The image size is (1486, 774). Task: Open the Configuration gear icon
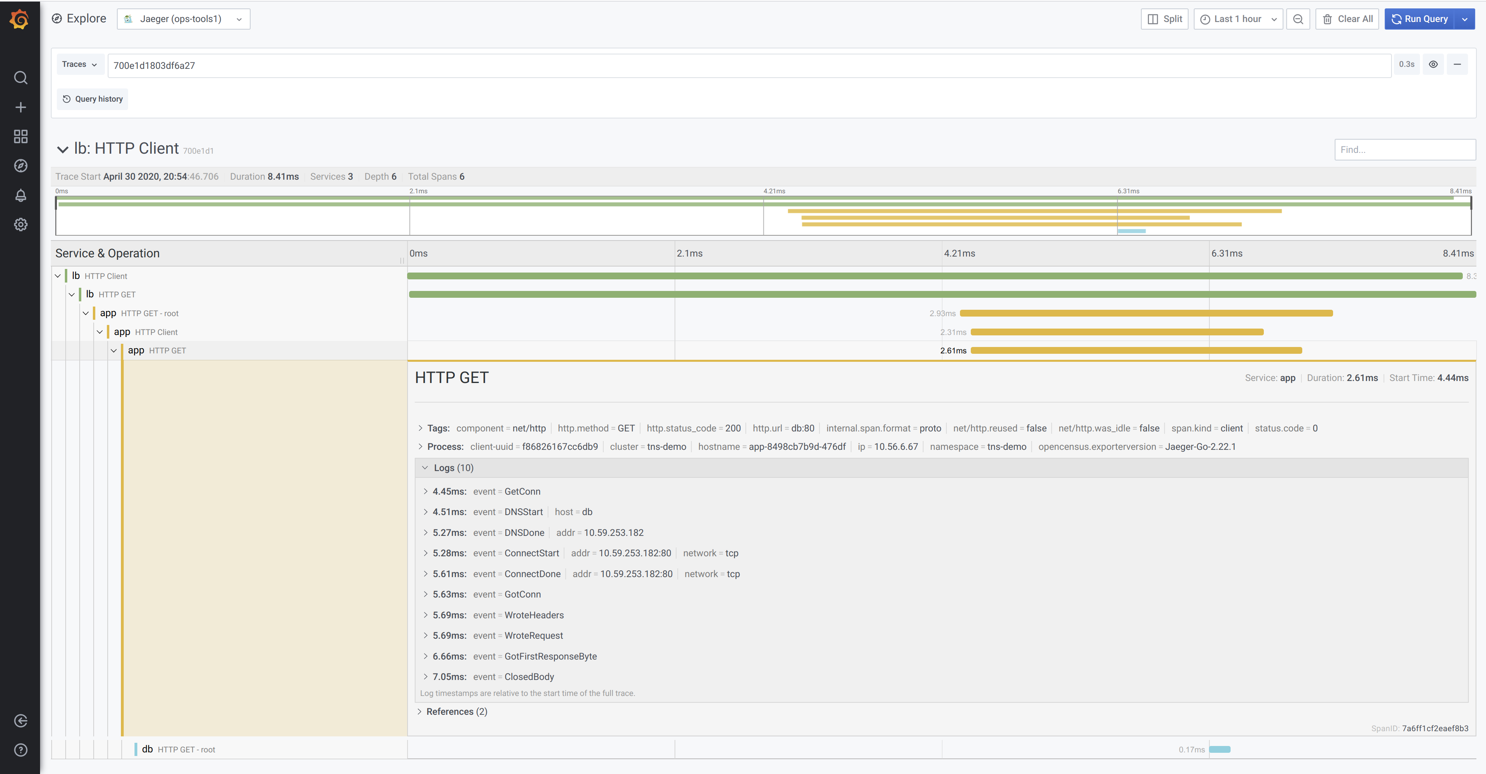coord(21,225)
